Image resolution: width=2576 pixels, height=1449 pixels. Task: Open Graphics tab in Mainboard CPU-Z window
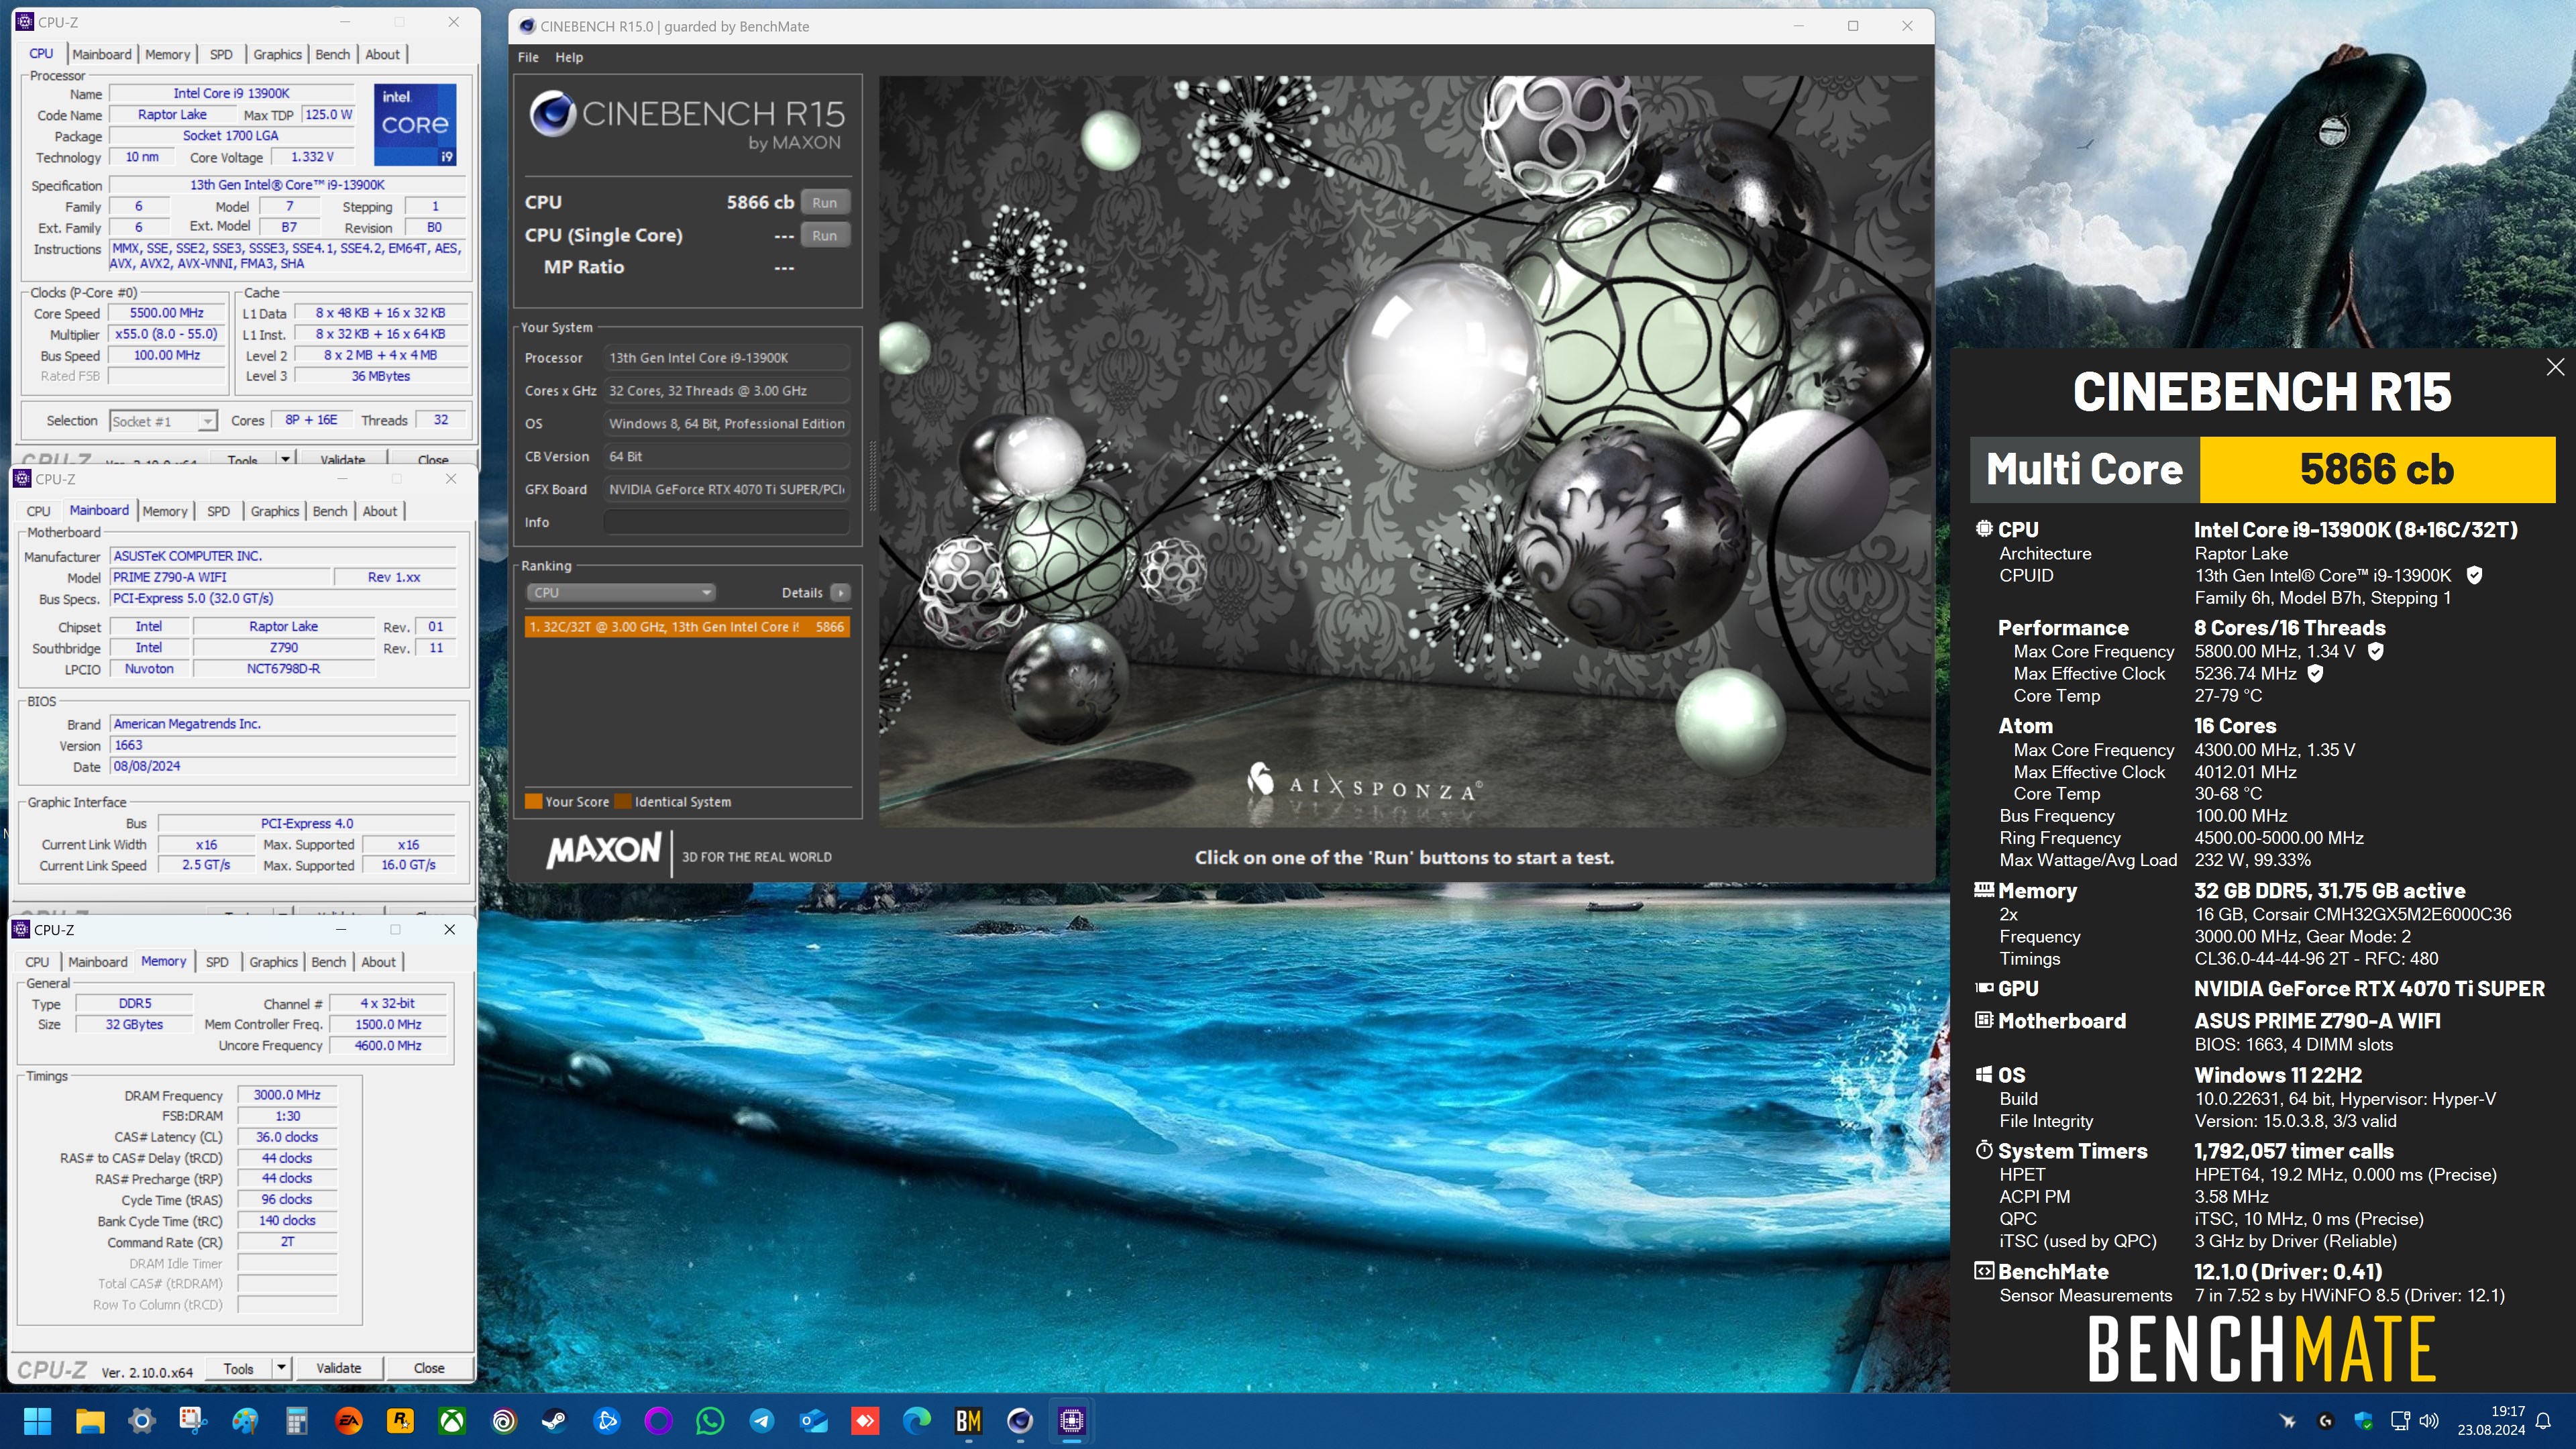274,511
